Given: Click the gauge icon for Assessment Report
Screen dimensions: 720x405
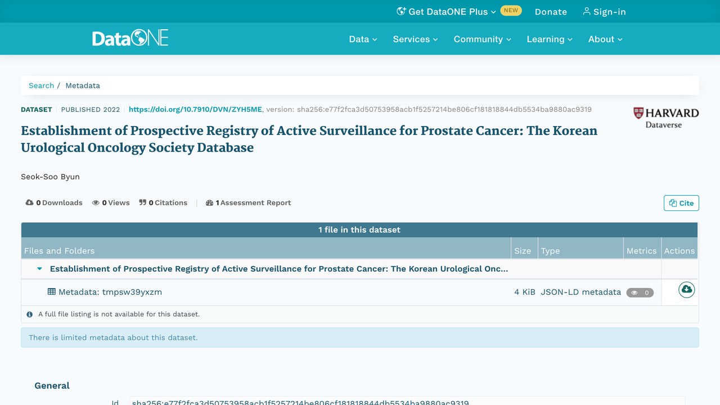Looking at the screenshot, I should 210,202.
